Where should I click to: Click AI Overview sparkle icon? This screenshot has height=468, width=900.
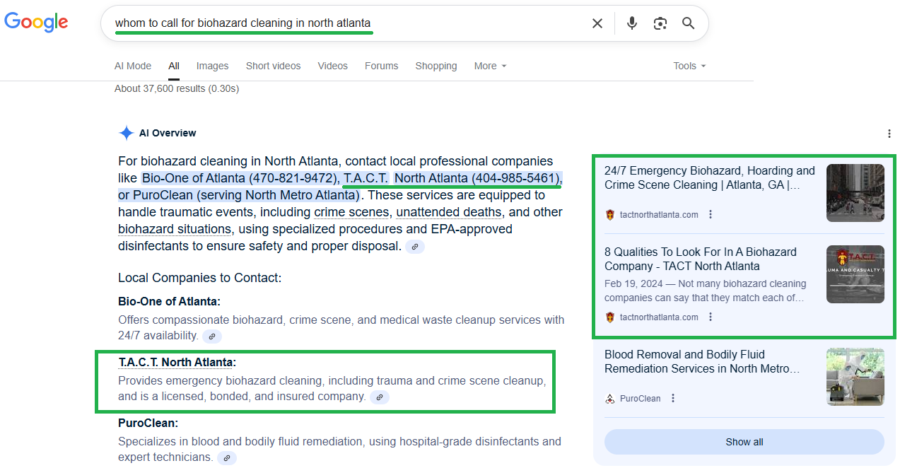(x=127, y=133)
